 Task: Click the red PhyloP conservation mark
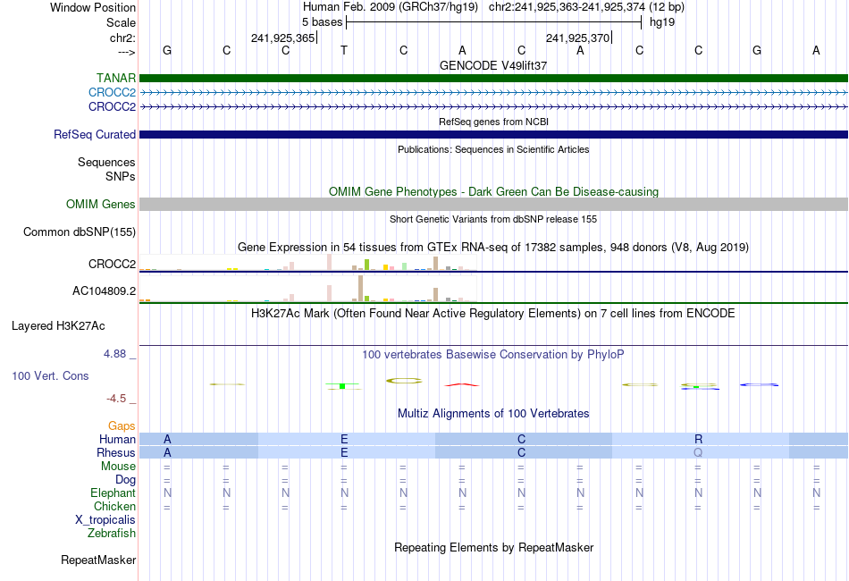tap(462, 385)
